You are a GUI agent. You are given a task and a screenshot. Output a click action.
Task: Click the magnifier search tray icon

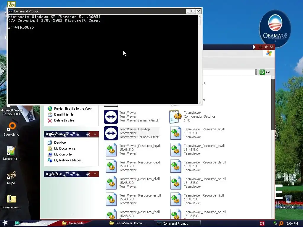281,223
